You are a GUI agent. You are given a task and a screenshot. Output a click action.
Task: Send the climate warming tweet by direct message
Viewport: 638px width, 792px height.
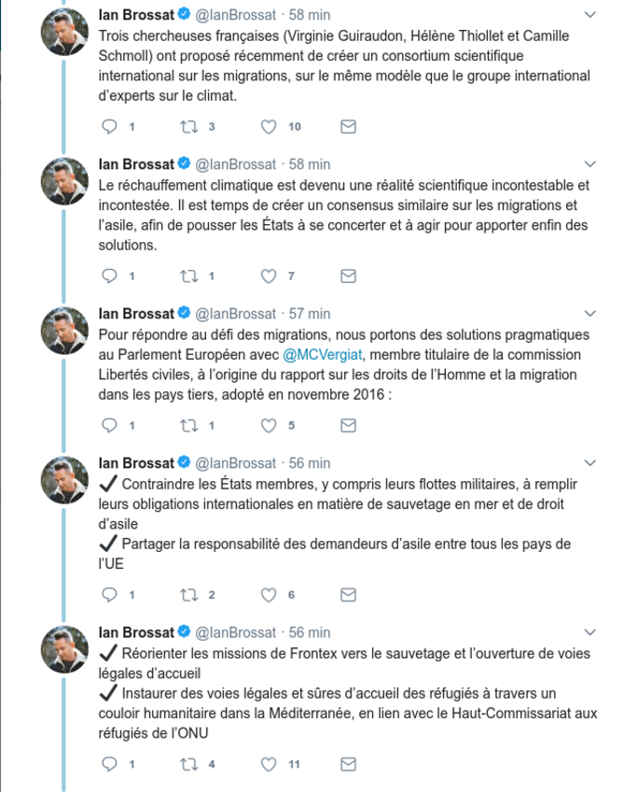[x=348, y=276]
